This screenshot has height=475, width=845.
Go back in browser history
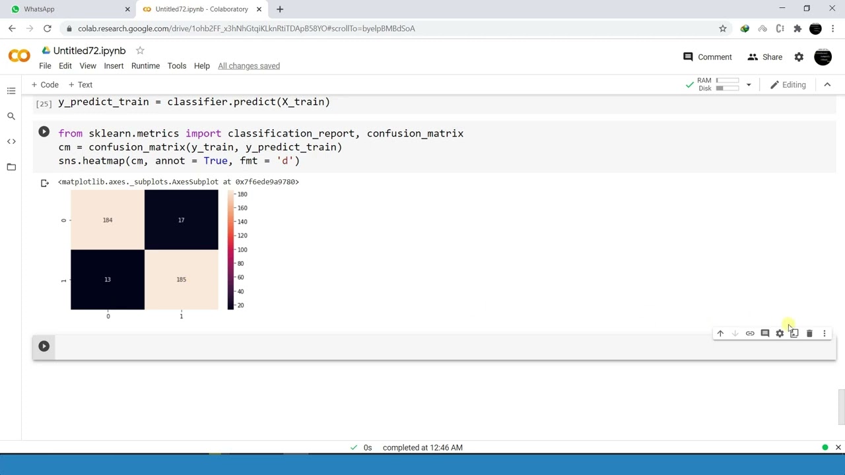tap(12, 28)
